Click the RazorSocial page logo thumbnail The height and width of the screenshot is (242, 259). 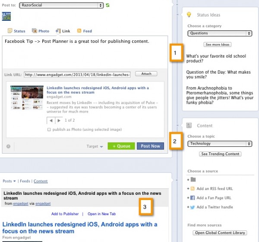click(x=6, y=16)
